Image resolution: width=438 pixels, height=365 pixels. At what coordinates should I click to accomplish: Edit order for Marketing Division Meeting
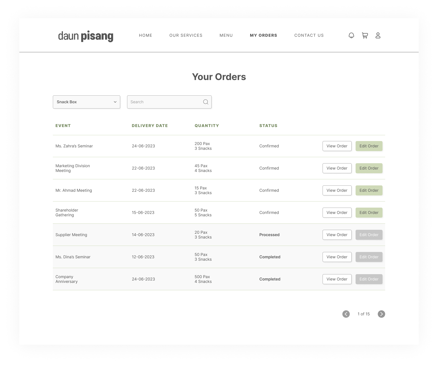pos(369,168)
